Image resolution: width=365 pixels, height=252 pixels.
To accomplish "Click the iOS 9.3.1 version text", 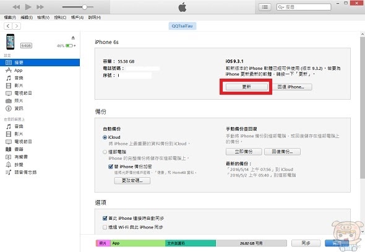I will 234,61.
